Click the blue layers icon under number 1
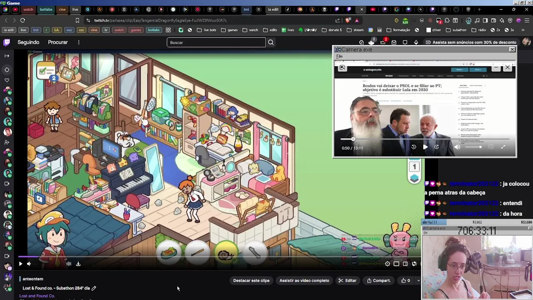This screenshot has width=533, height=300. click(x=414, y=179)
